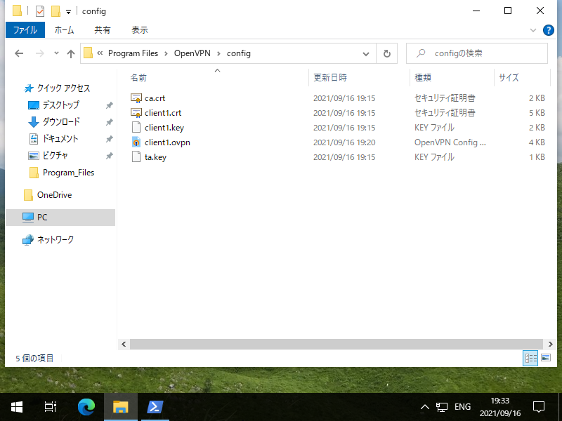The image size is (562, 421).
Task: Switch to the 表示 ribbon tab
Action: 138,29
